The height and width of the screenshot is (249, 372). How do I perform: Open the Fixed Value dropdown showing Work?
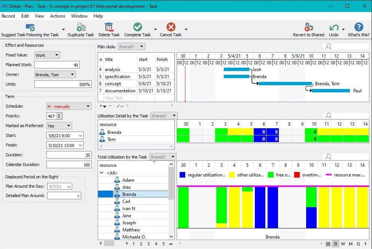(47, 55)
